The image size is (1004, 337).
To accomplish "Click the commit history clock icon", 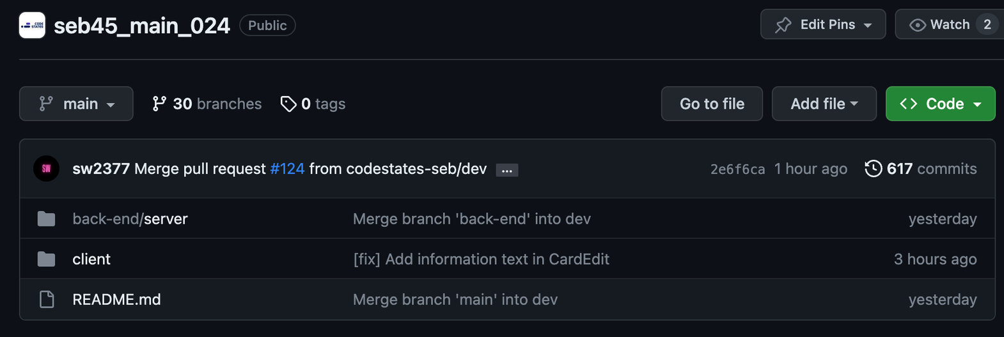I will (873, 169).
